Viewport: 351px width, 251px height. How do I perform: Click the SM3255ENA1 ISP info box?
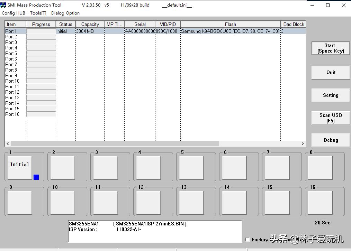(155, 231)
